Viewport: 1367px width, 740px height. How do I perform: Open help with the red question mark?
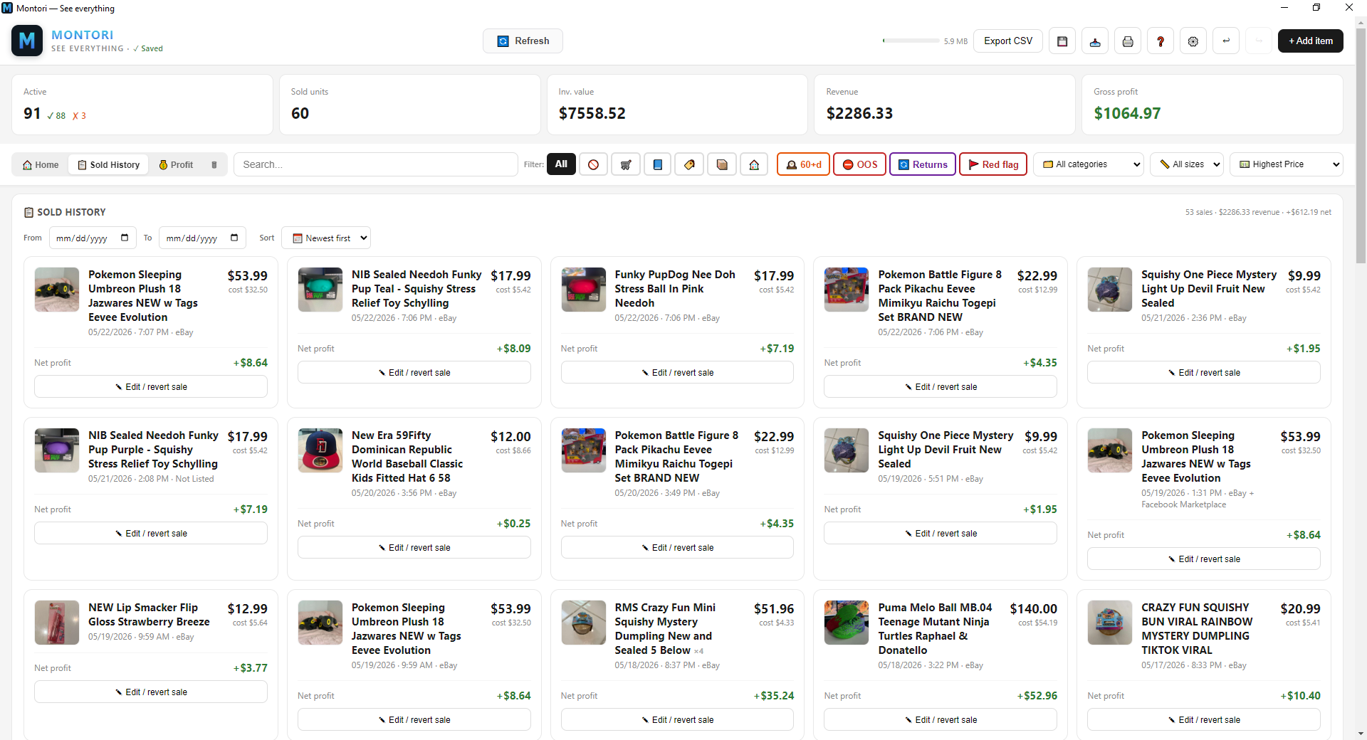point(1161,41)
